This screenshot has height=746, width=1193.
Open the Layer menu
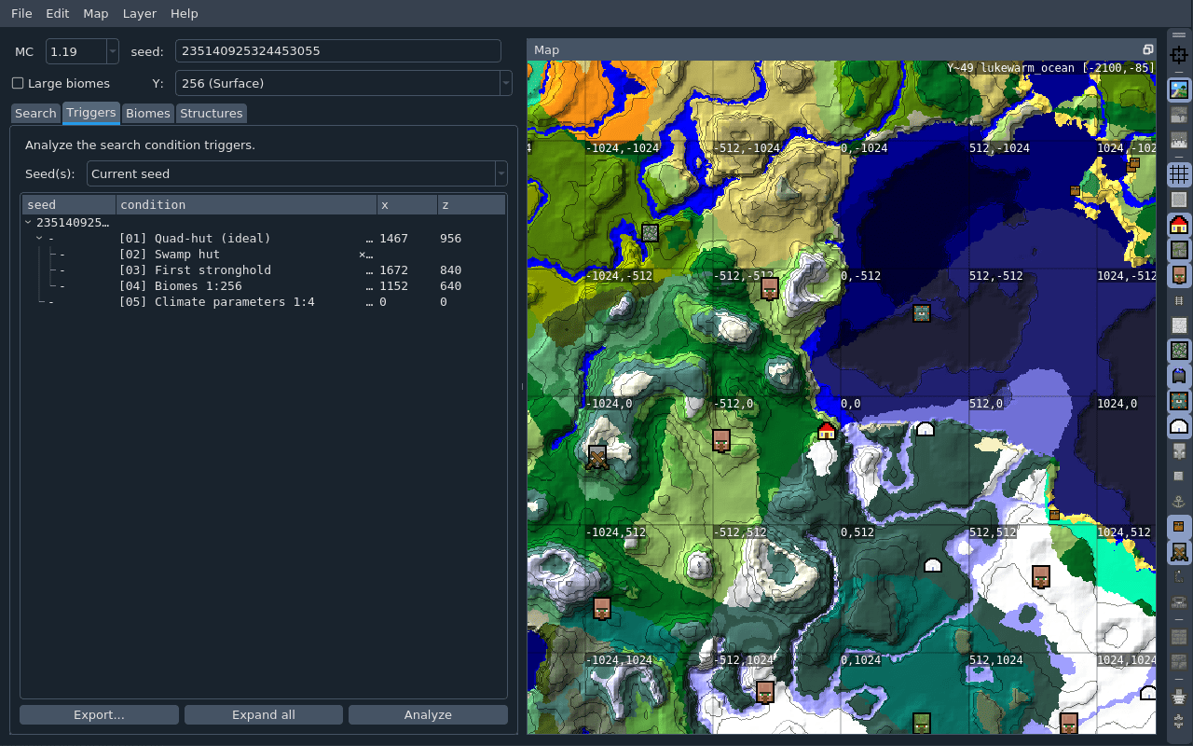(139, 14)
